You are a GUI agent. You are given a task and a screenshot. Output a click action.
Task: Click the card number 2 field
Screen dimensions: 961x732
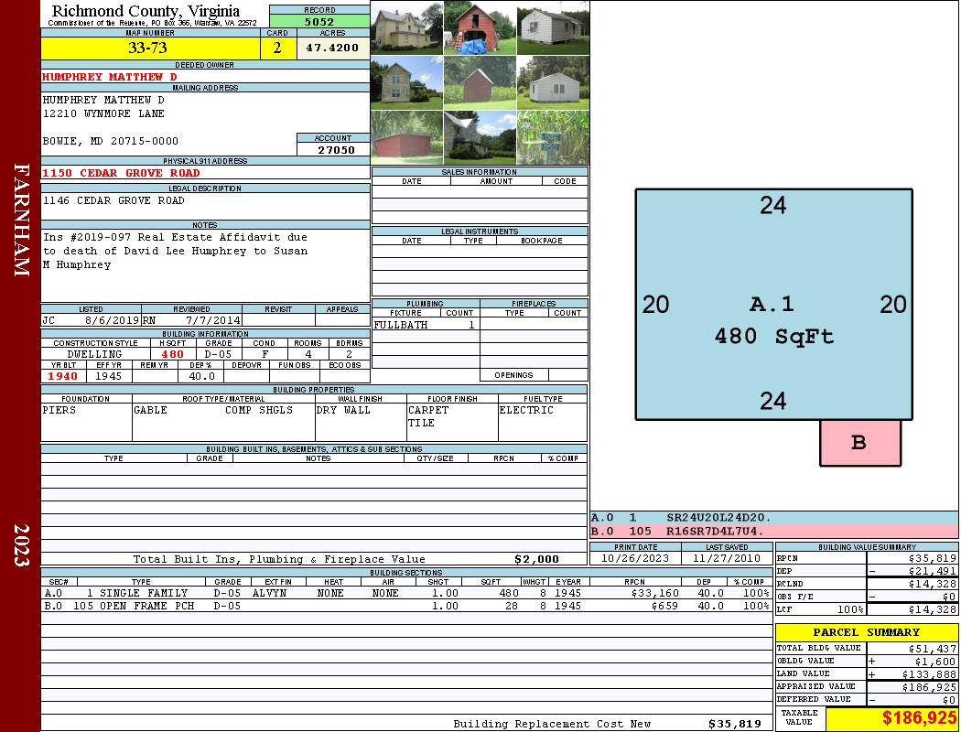pos(278,48)
